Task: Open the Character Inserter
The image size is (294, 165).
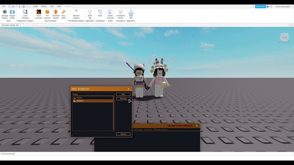Action: 56,14
